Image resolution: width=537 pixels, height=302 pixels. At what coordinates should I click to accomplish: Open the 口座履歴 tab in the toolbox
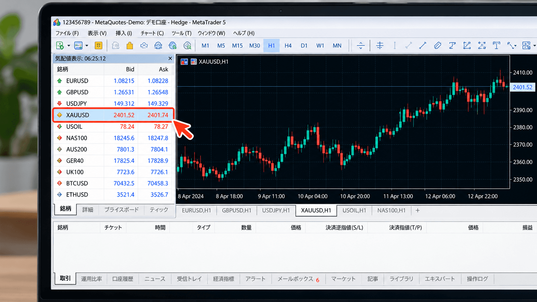(123, 279)
